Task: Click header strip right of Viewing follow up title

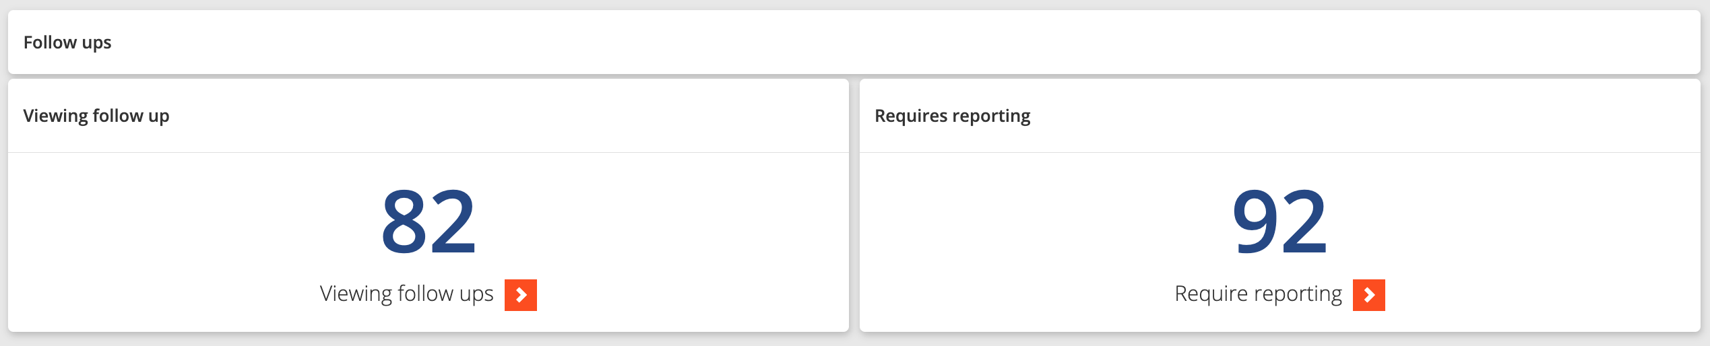Action: [505, 116]
